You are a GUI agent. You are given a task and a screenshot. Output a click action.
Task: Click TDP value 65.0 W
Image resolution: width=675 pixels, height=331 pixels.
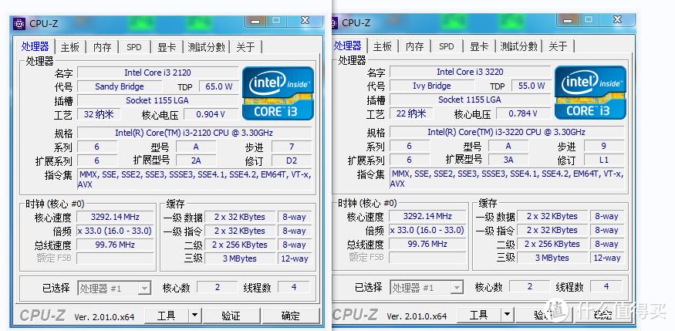tap(218, 86)
